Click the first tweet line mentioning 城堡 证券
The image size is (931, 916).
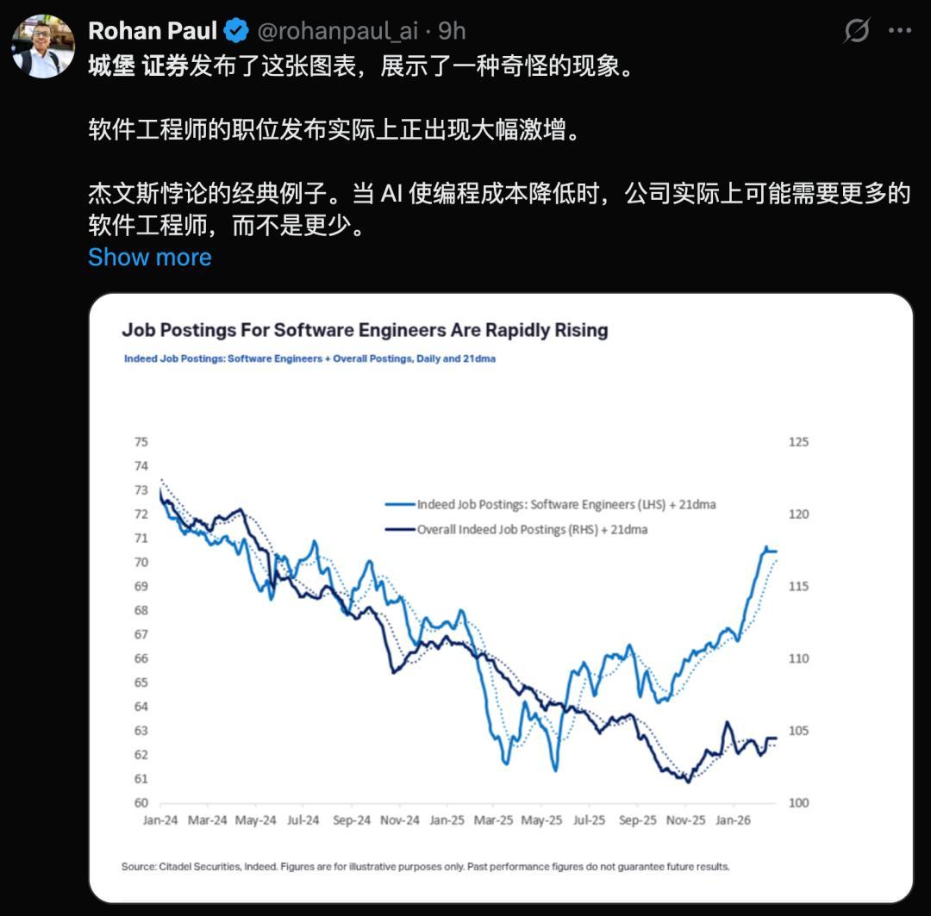click(360, 66)
